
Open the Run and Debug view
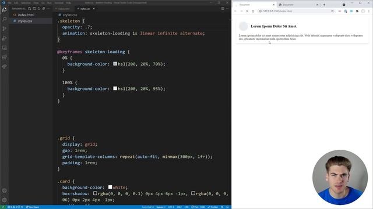(x=4, y=38)
